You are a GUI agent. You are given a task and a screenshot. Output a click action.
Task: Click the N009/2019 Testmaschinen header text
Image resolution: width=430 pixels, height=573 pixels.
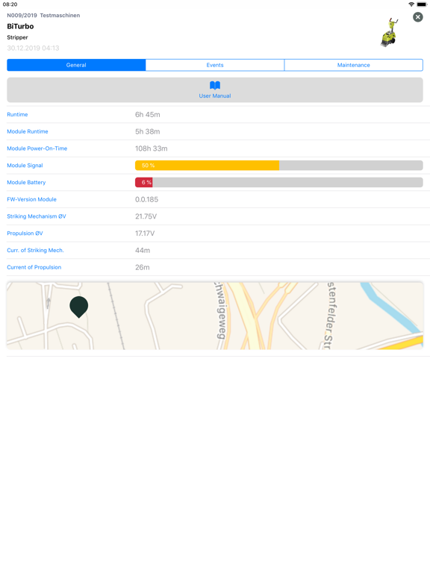43,16
